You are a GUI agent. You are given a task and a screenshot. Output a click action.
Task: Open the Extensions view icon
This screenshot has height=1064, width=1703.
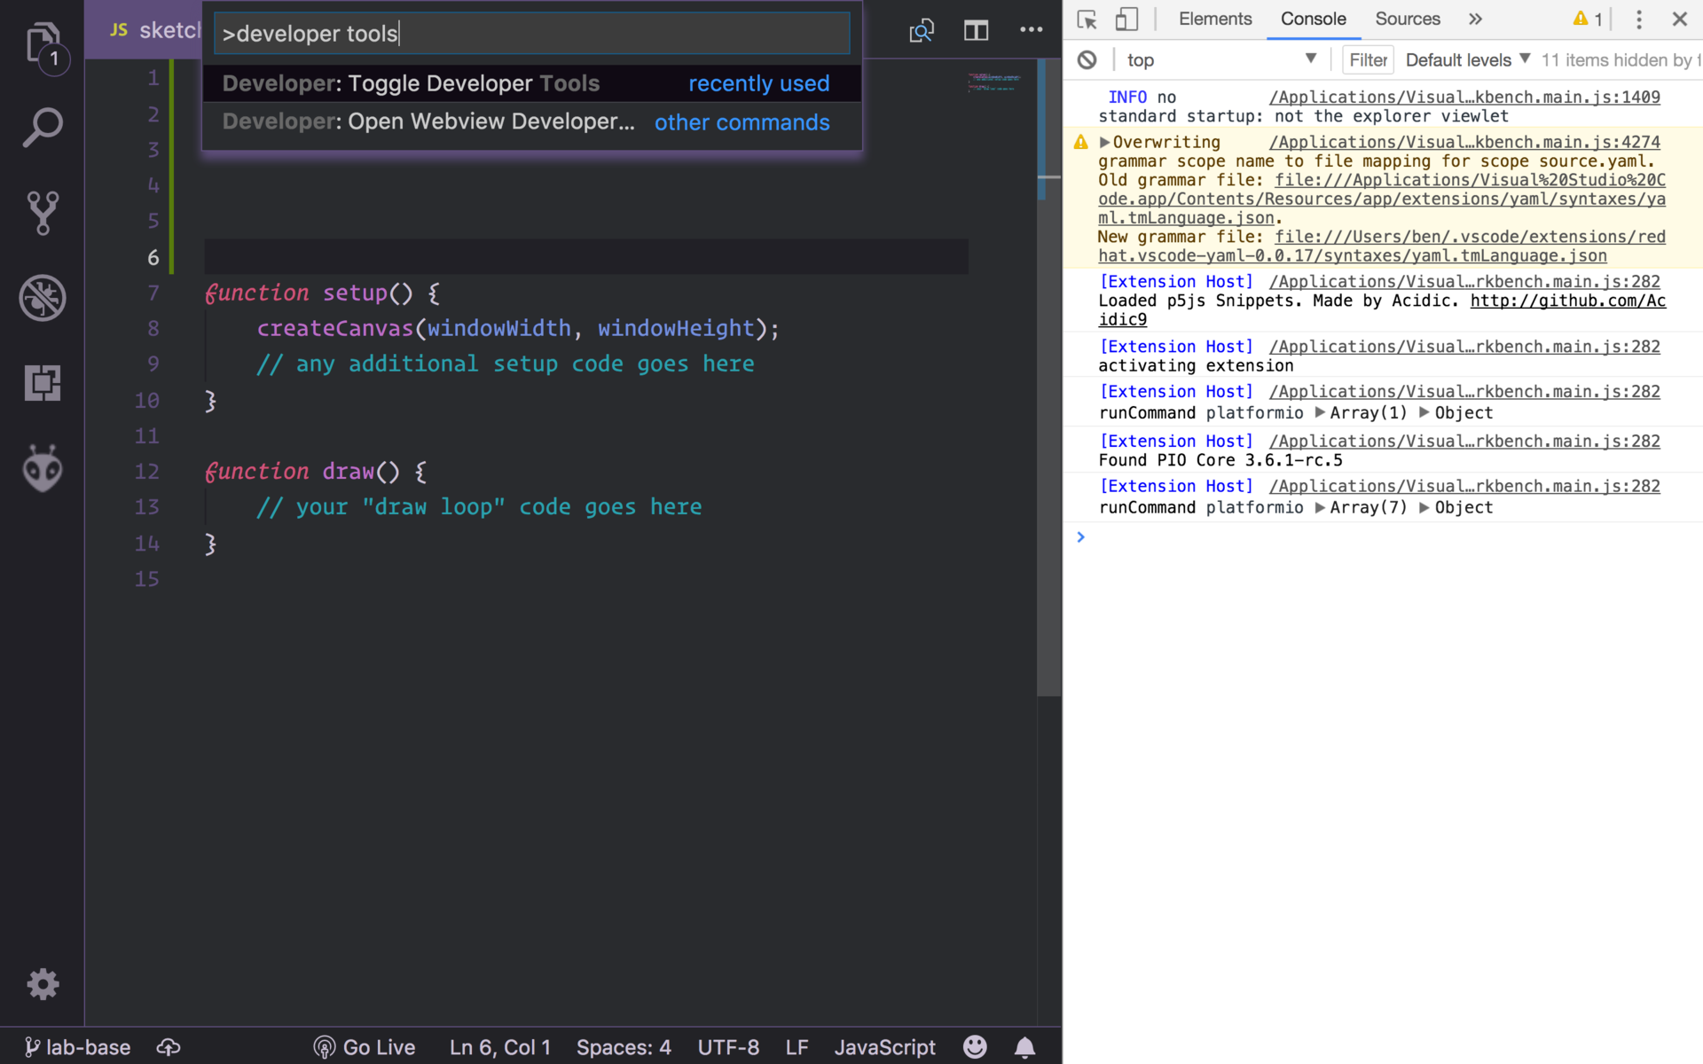coord(43,383)
